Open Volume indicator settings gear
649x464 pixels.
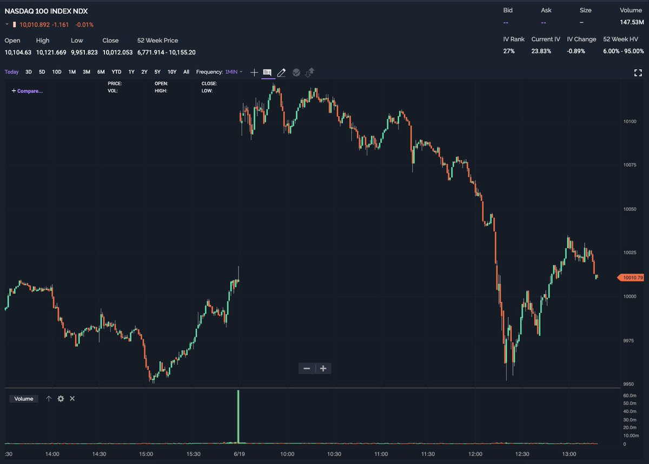[61, 399]
